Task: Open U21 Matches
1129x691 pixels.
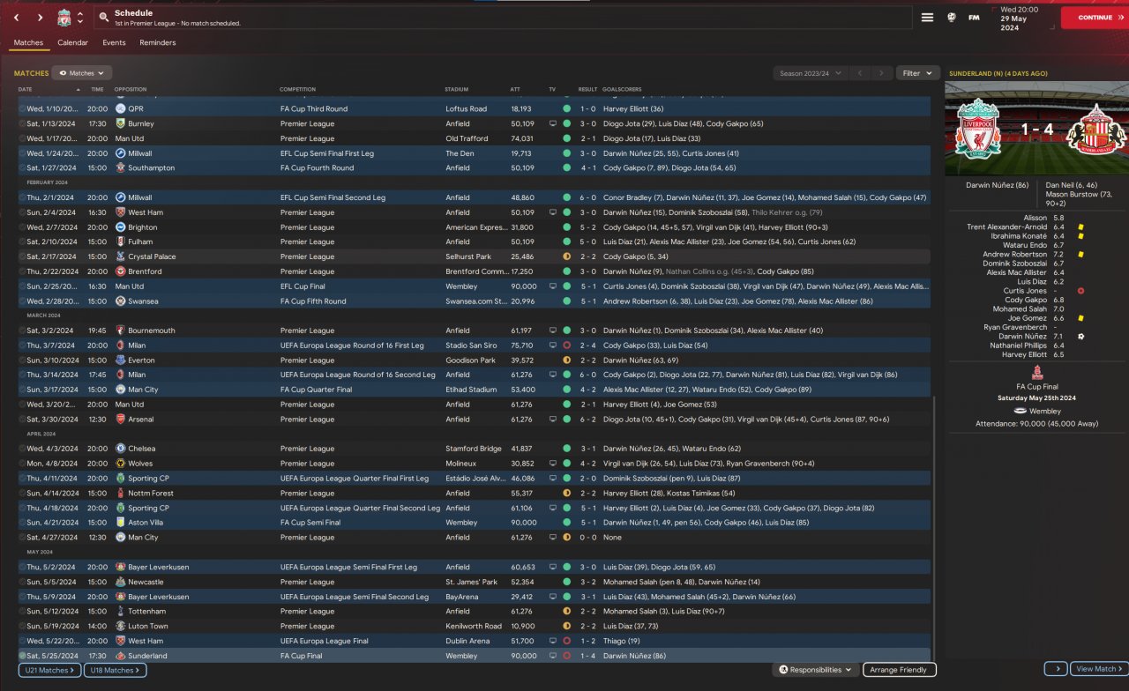Action: pyautogui.click(x=49, y=670)
